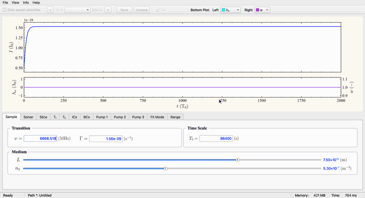Select the ICs tab
The width and height of the screenshot is (365, 198).
75,117
